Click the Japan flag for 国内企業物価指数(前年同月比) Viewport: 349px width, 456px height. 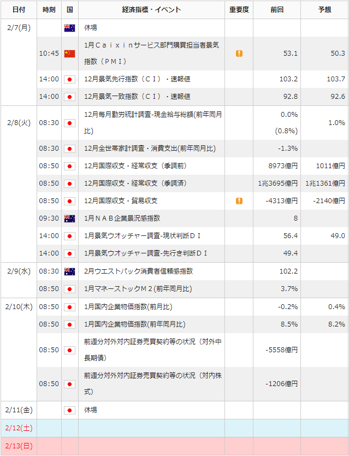point(69,324)
